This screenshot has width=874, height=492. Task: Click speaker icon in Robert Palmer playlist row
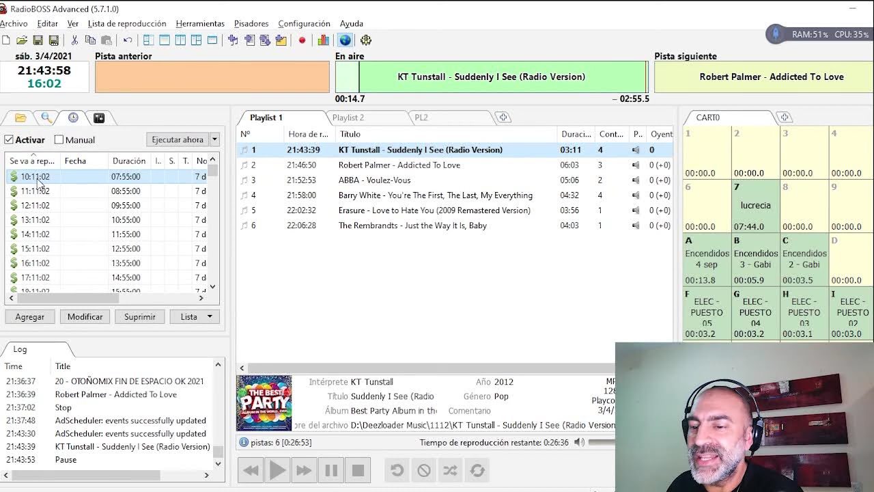point(636,165)
